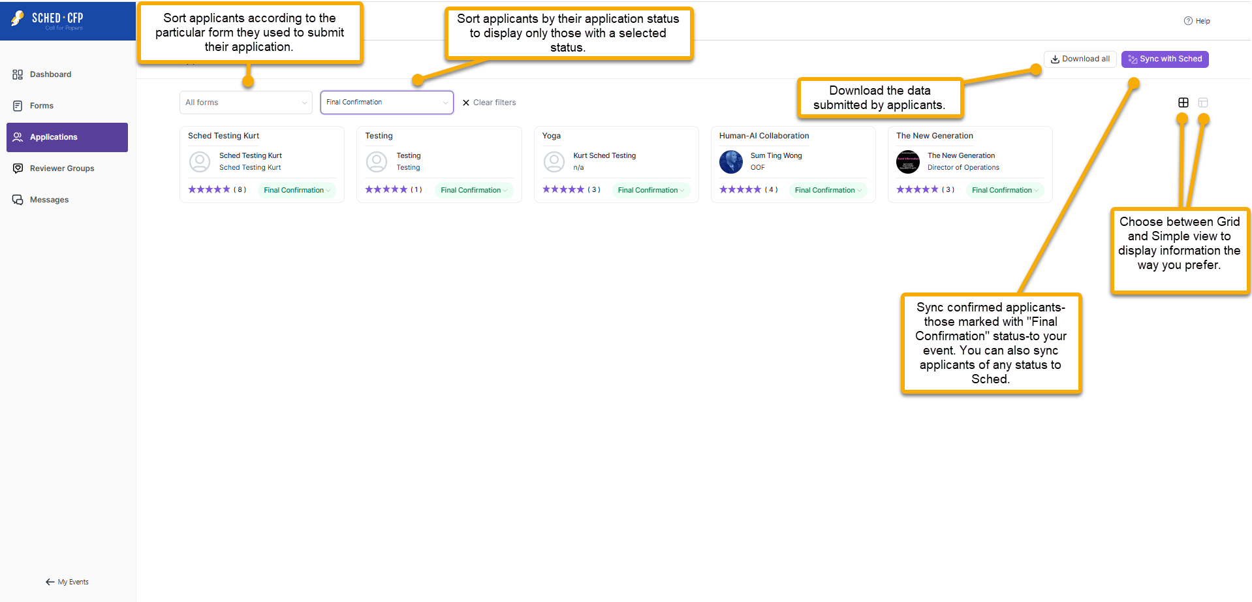Select Applications in the sidebar
Screen dimensions: 1252x602
pos(67,137)
